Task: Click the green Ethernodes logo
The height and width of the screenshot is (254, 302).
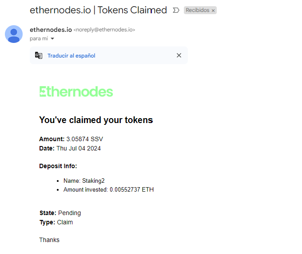Action: [x=76, y=92]
